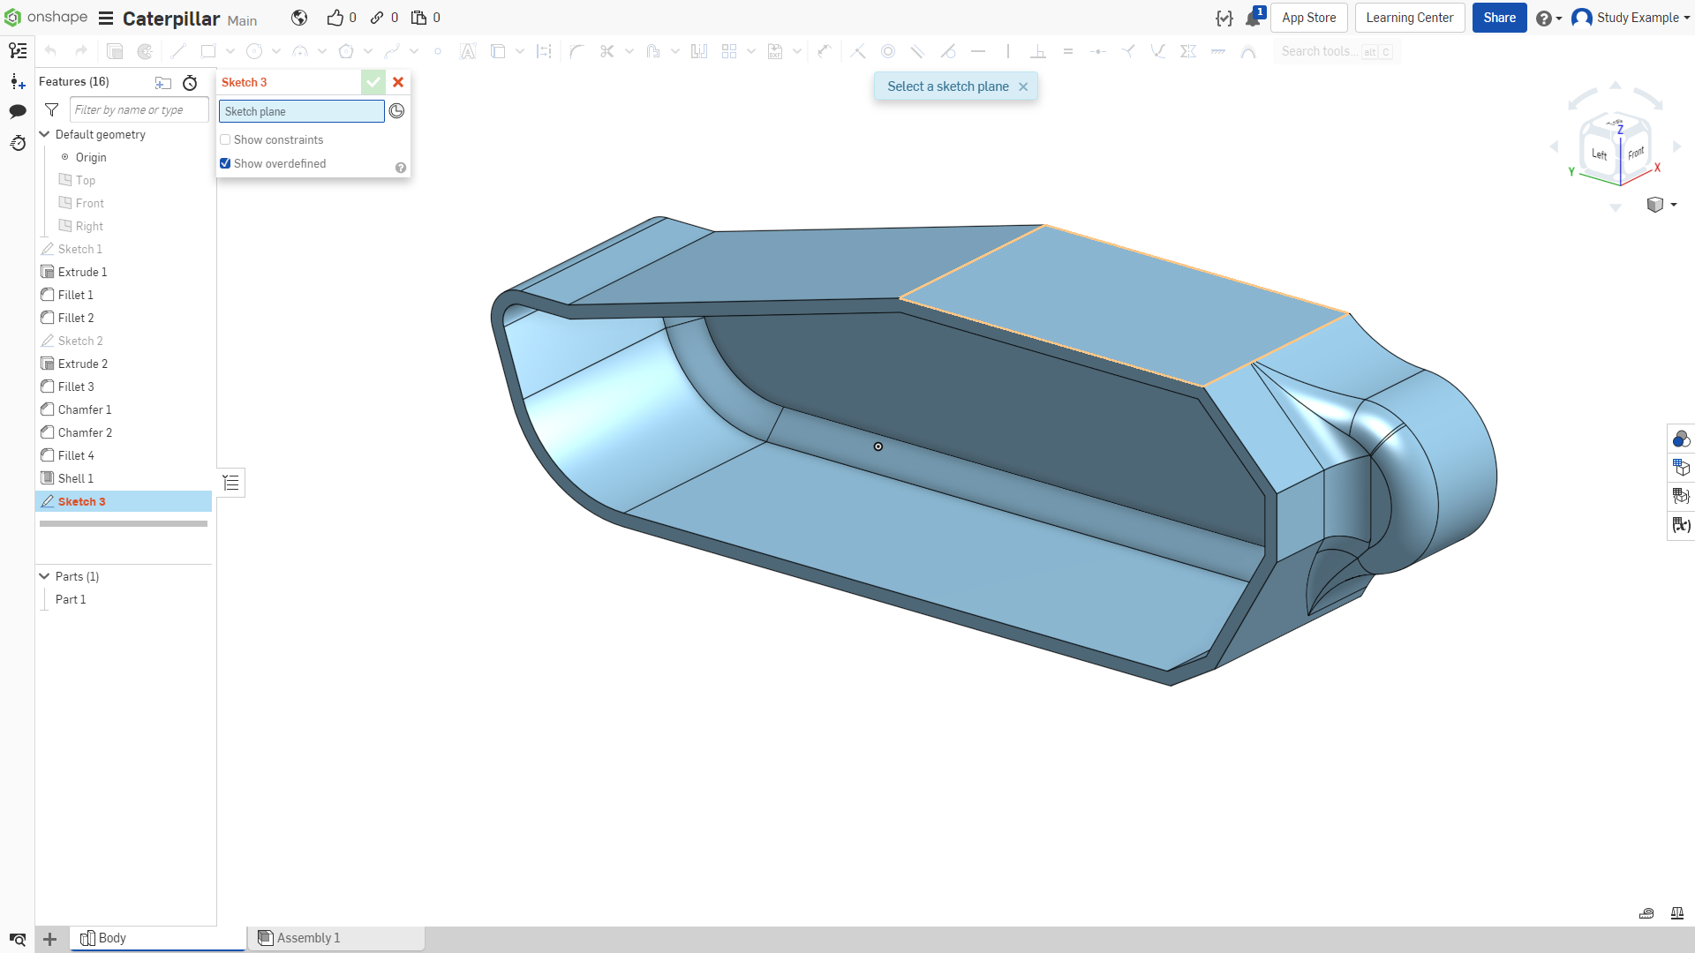Select the Line sketch tool
Screen dimensions: 1695x953
pos(178,51)
